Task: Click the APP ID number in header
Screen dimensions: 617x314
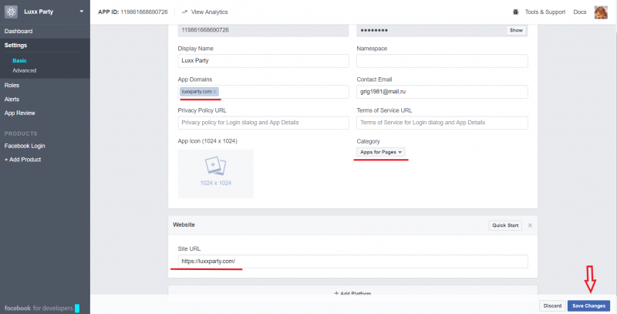Action: 144,12
